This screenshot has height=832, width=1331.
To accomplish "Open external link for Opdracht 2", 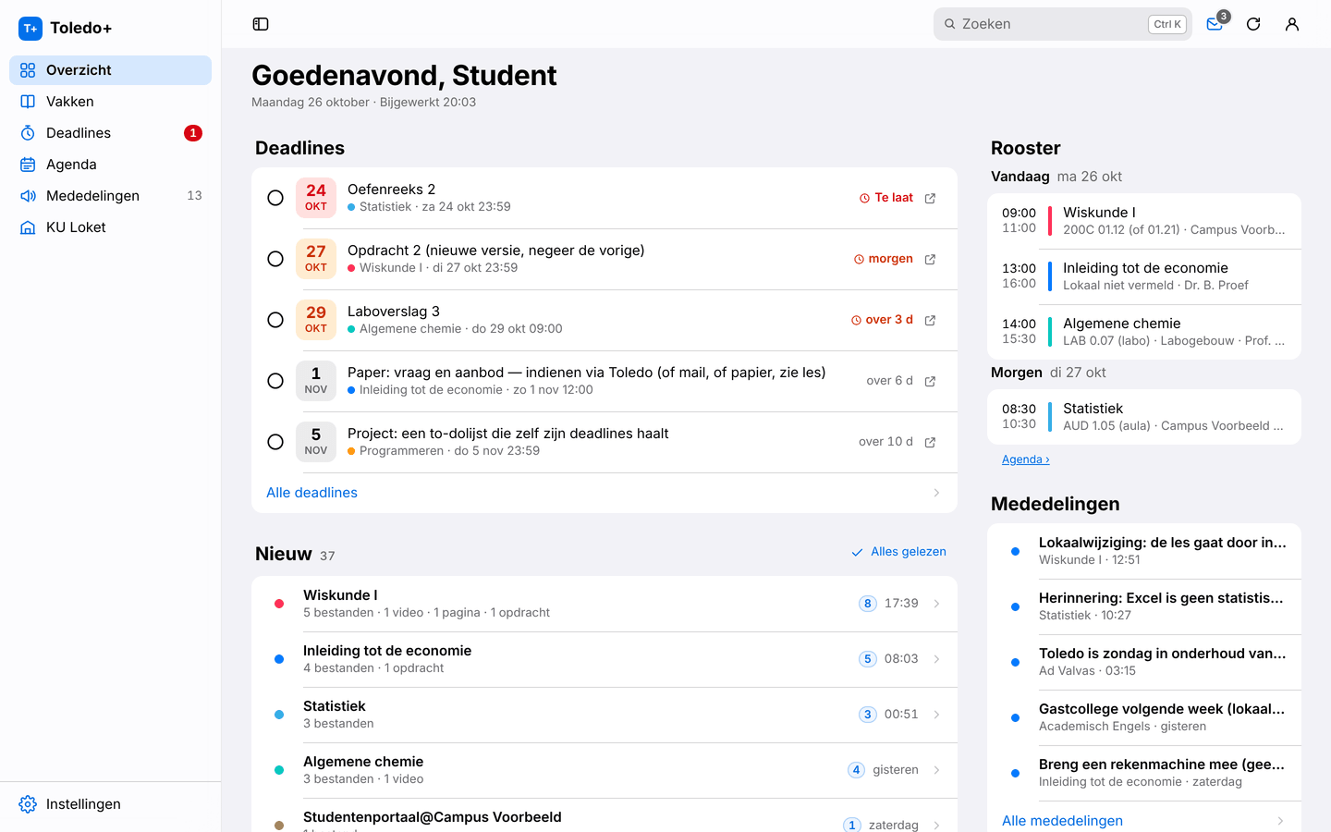I will coord(931,259).
